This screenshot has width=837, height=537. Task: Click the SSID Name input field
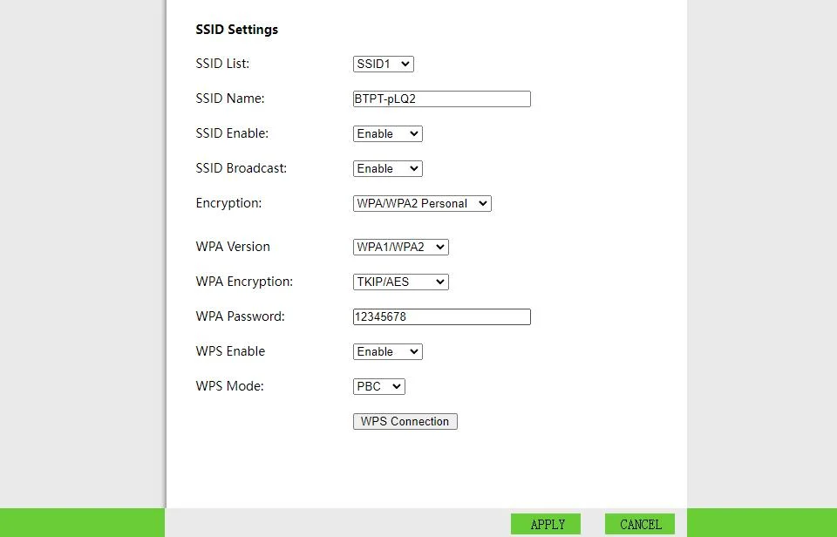coord(441,99)
